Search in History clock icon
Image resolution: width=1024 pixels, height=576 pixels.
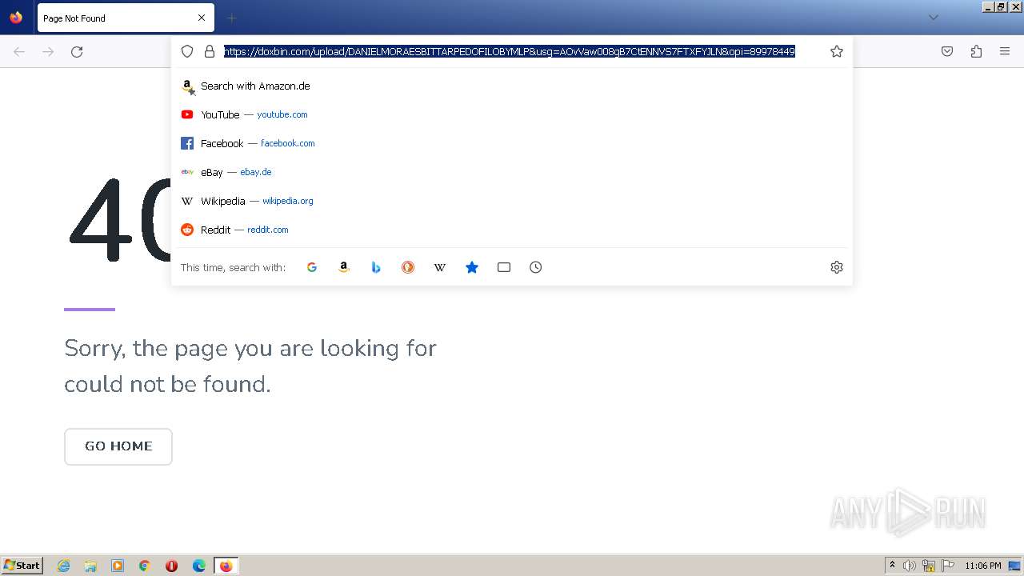pos(536,267)
